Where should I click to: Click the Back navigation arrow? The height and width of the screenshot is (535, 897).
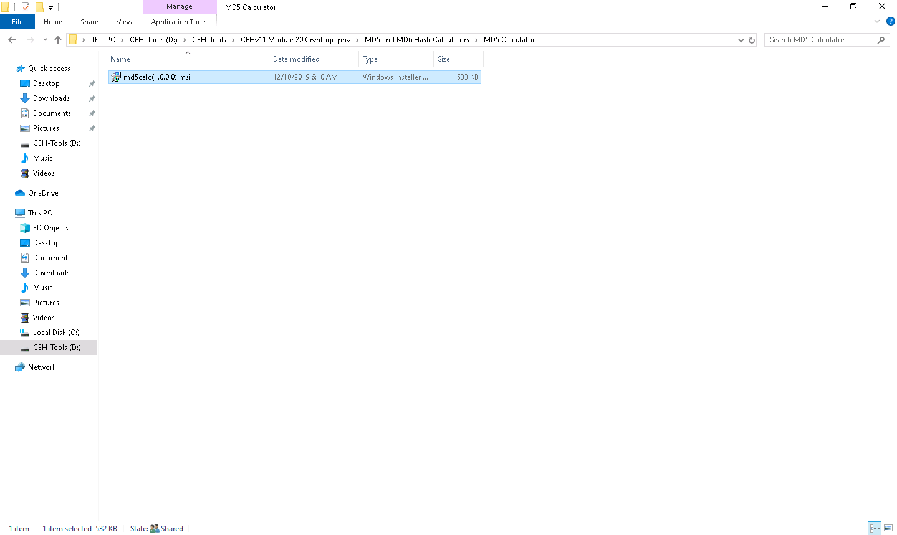point(12,40)
